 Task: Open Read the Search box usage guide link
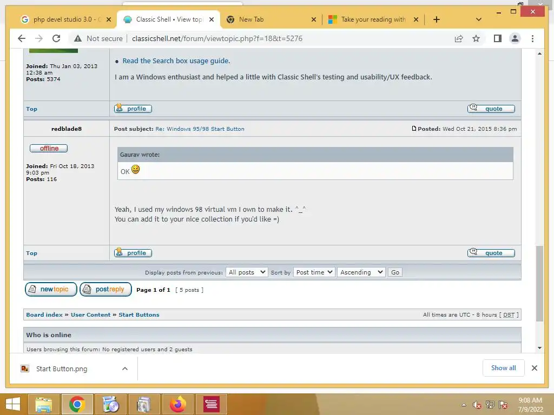[176, 61]
